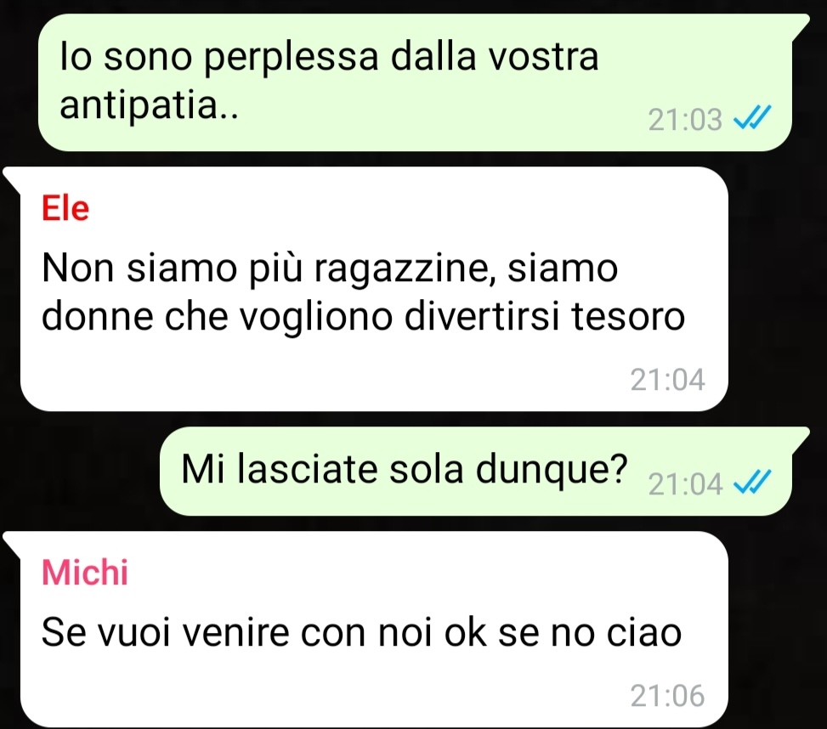Viewport: 827px width, 729px height.
Task: Open Michi's contact name
Action: 85,572
